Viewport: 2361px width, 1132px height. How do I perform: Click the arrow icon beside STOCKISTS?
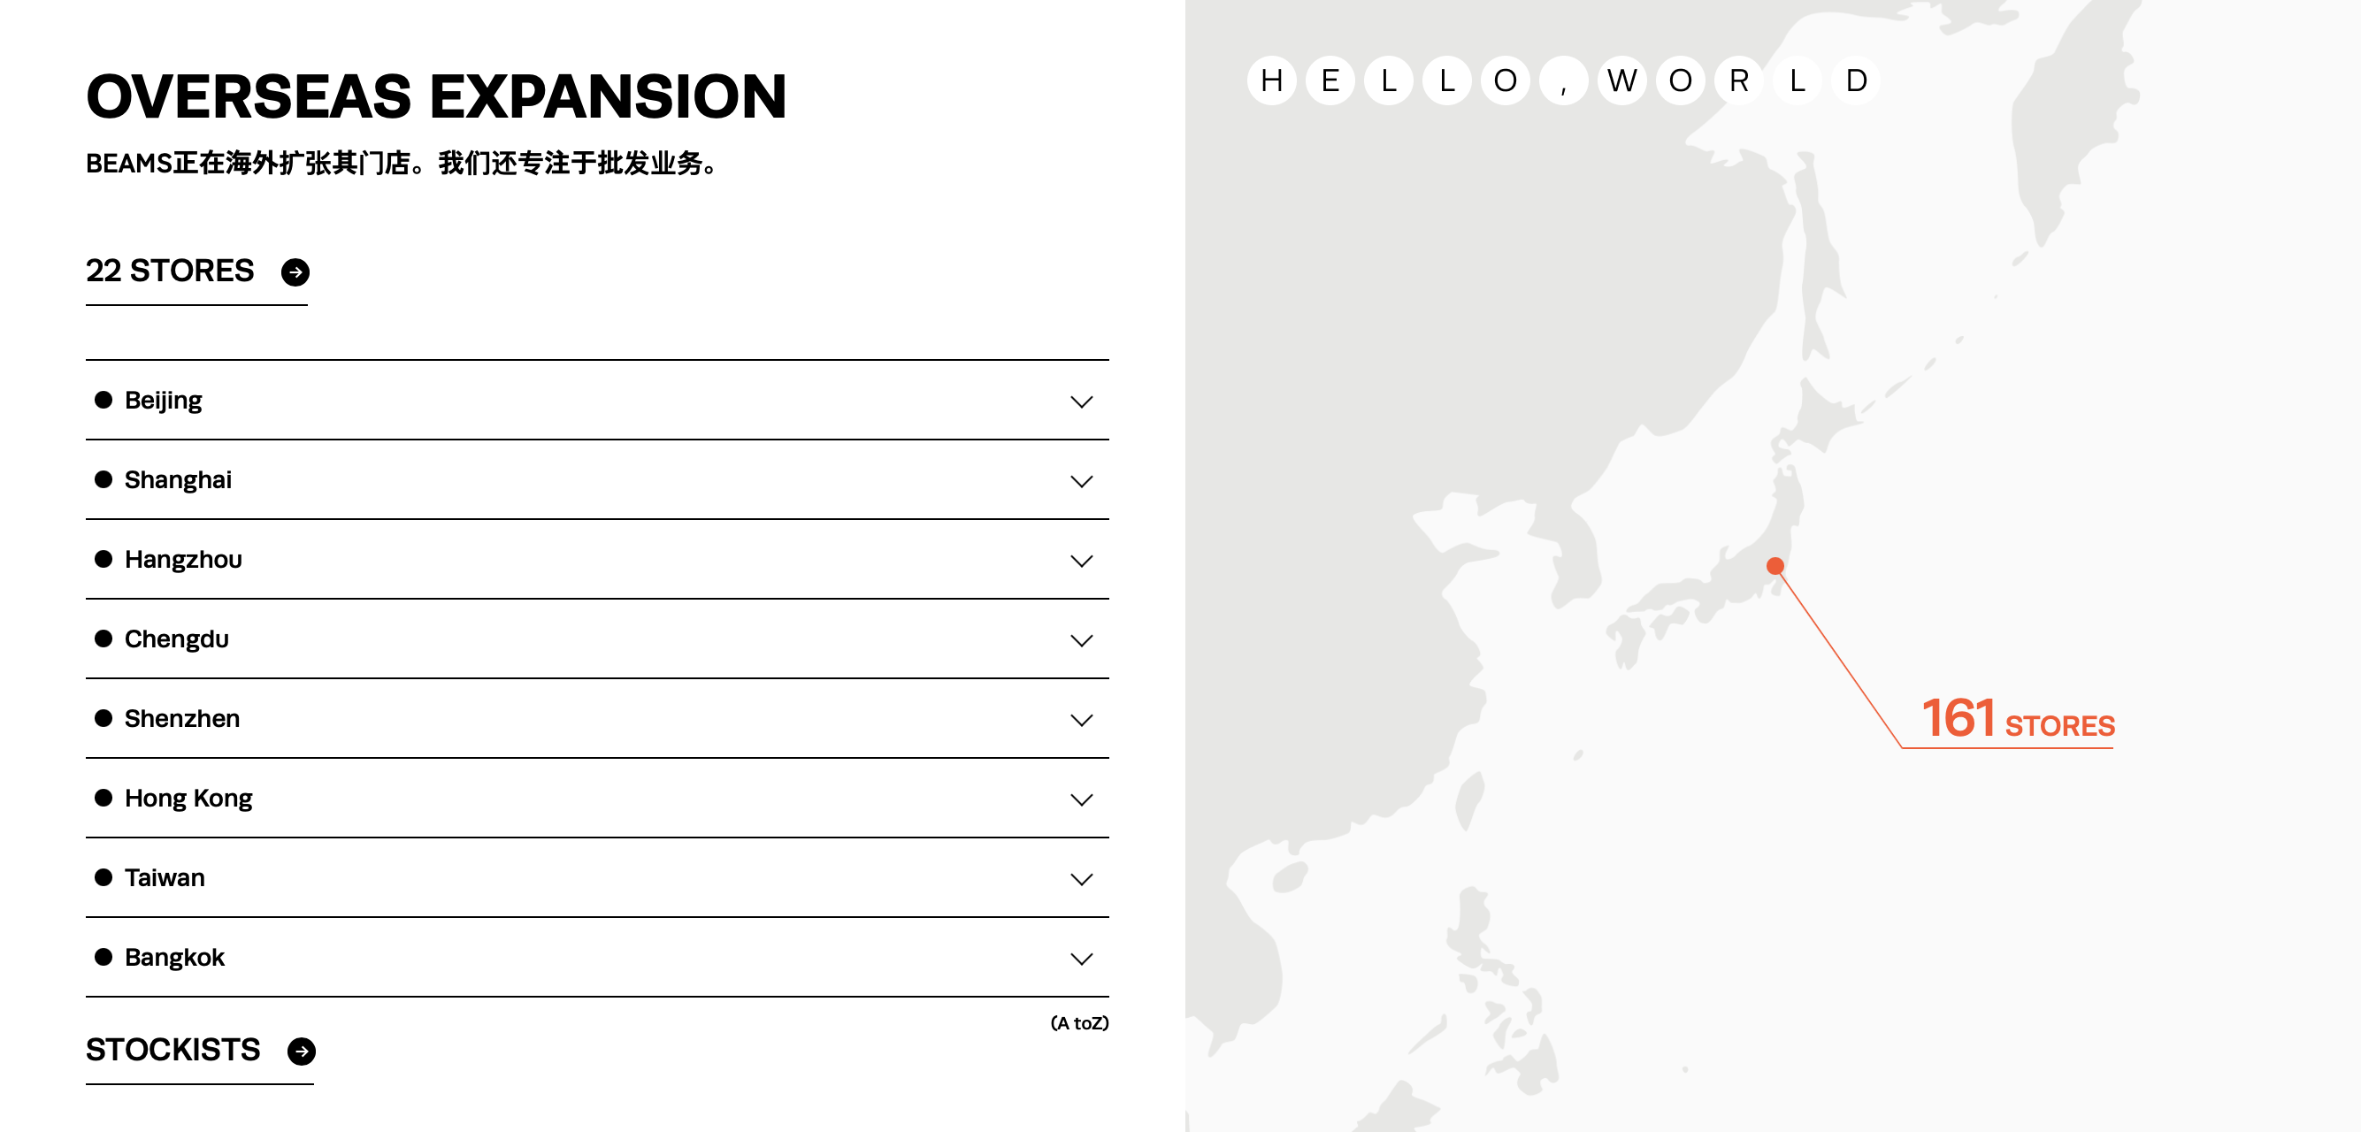[x=301, y=1052]
